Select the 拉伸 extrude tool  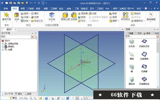[17, 16]
